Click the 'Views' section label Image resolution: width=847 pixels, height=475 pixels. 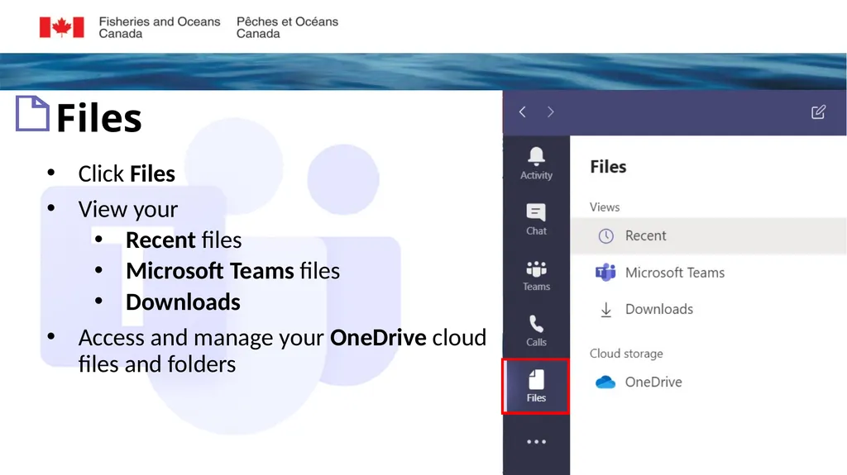tap(605, 207)
